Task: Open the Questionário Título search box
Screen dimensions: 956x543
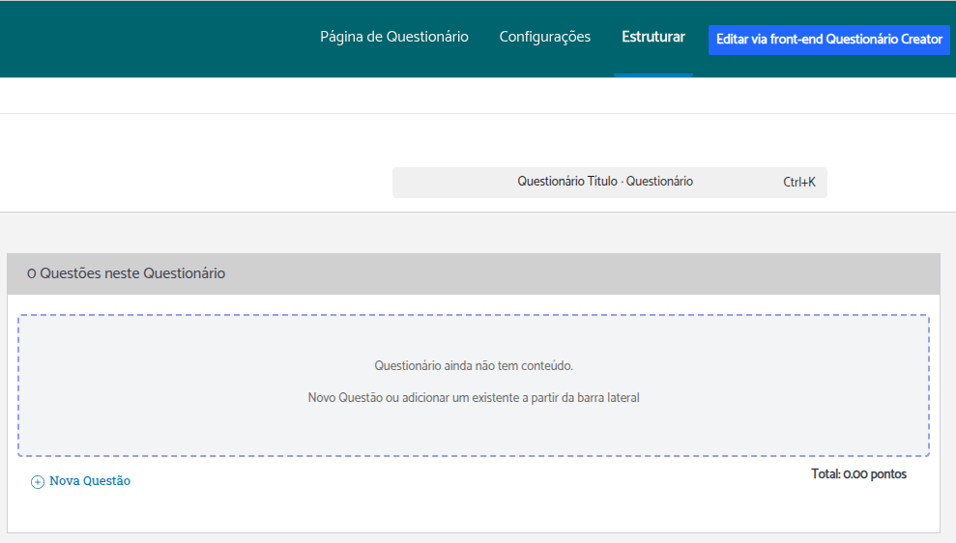Action: 610,183
